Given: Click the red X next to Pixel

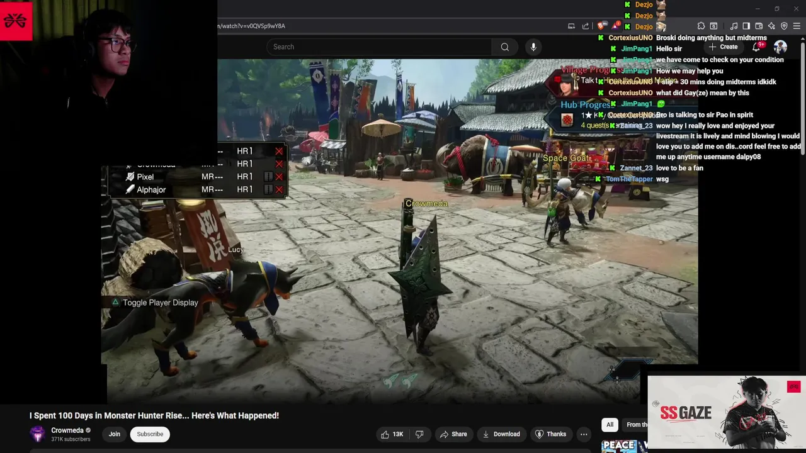Looking at the screenshot, I should click(279, 177).
